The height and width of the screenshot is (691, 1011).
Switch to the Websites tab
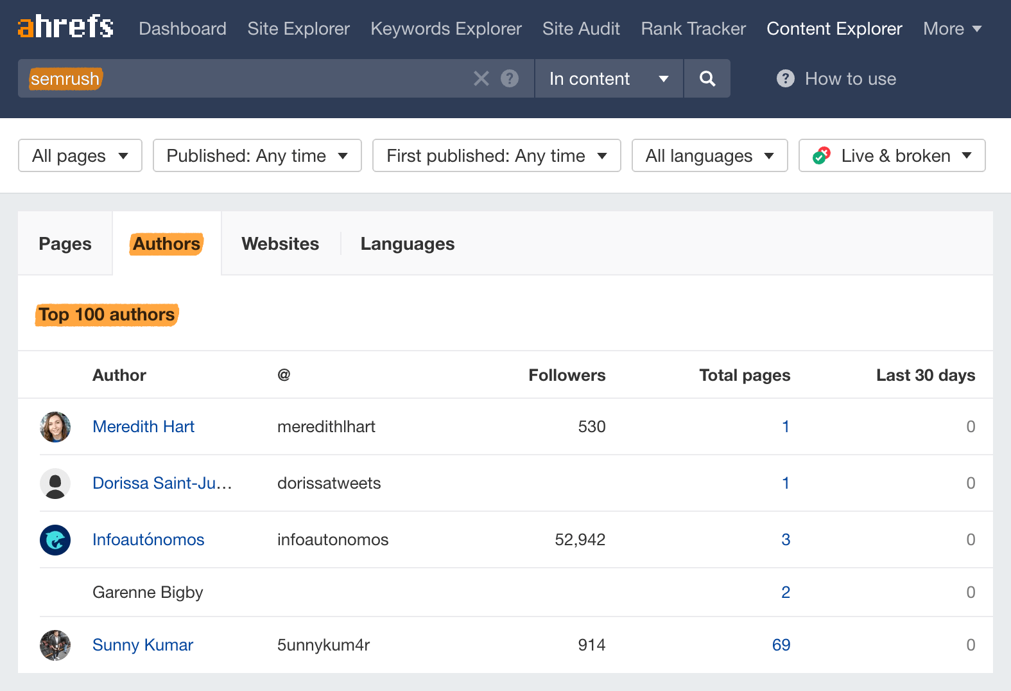pyautogui.click(x=281, y=244)
